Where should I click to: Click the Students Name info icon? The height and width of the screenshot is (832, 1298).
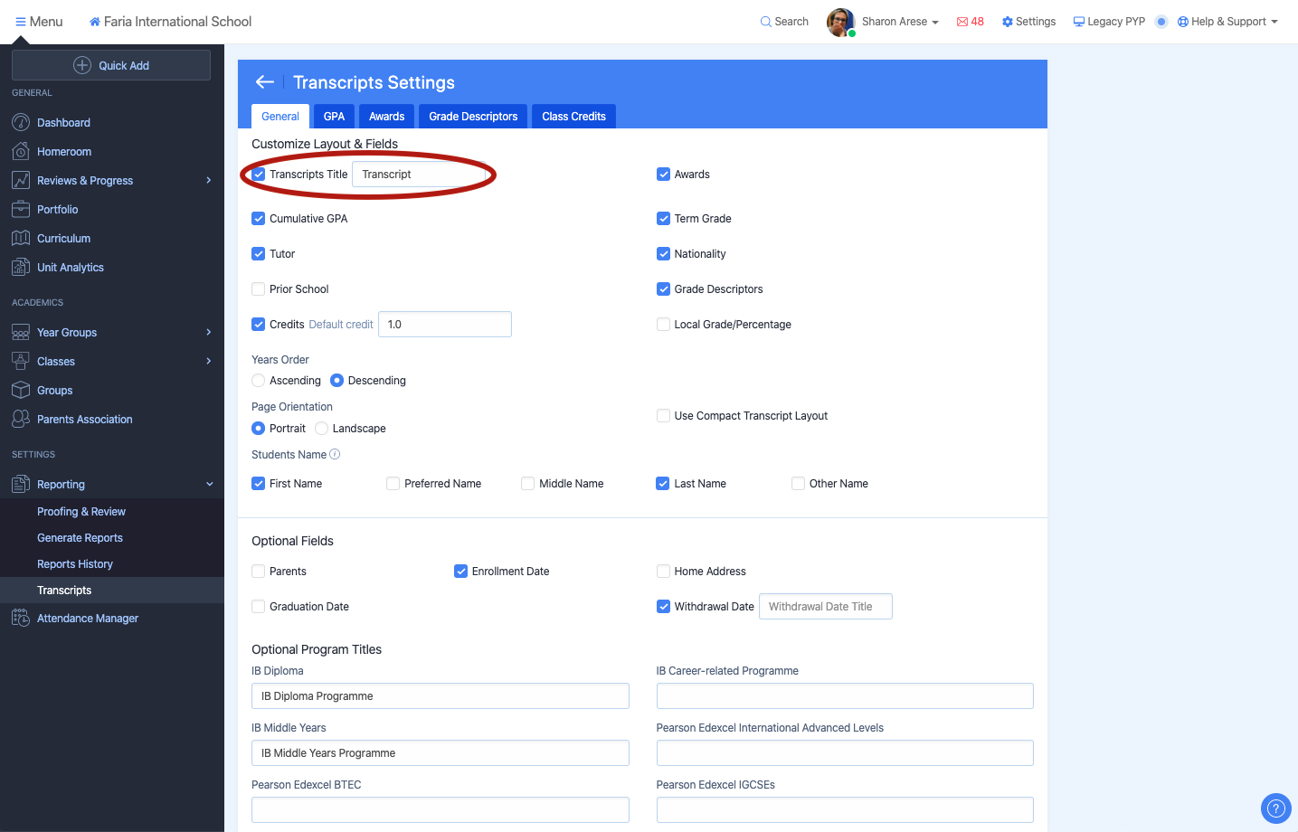[x=335, y=454]
